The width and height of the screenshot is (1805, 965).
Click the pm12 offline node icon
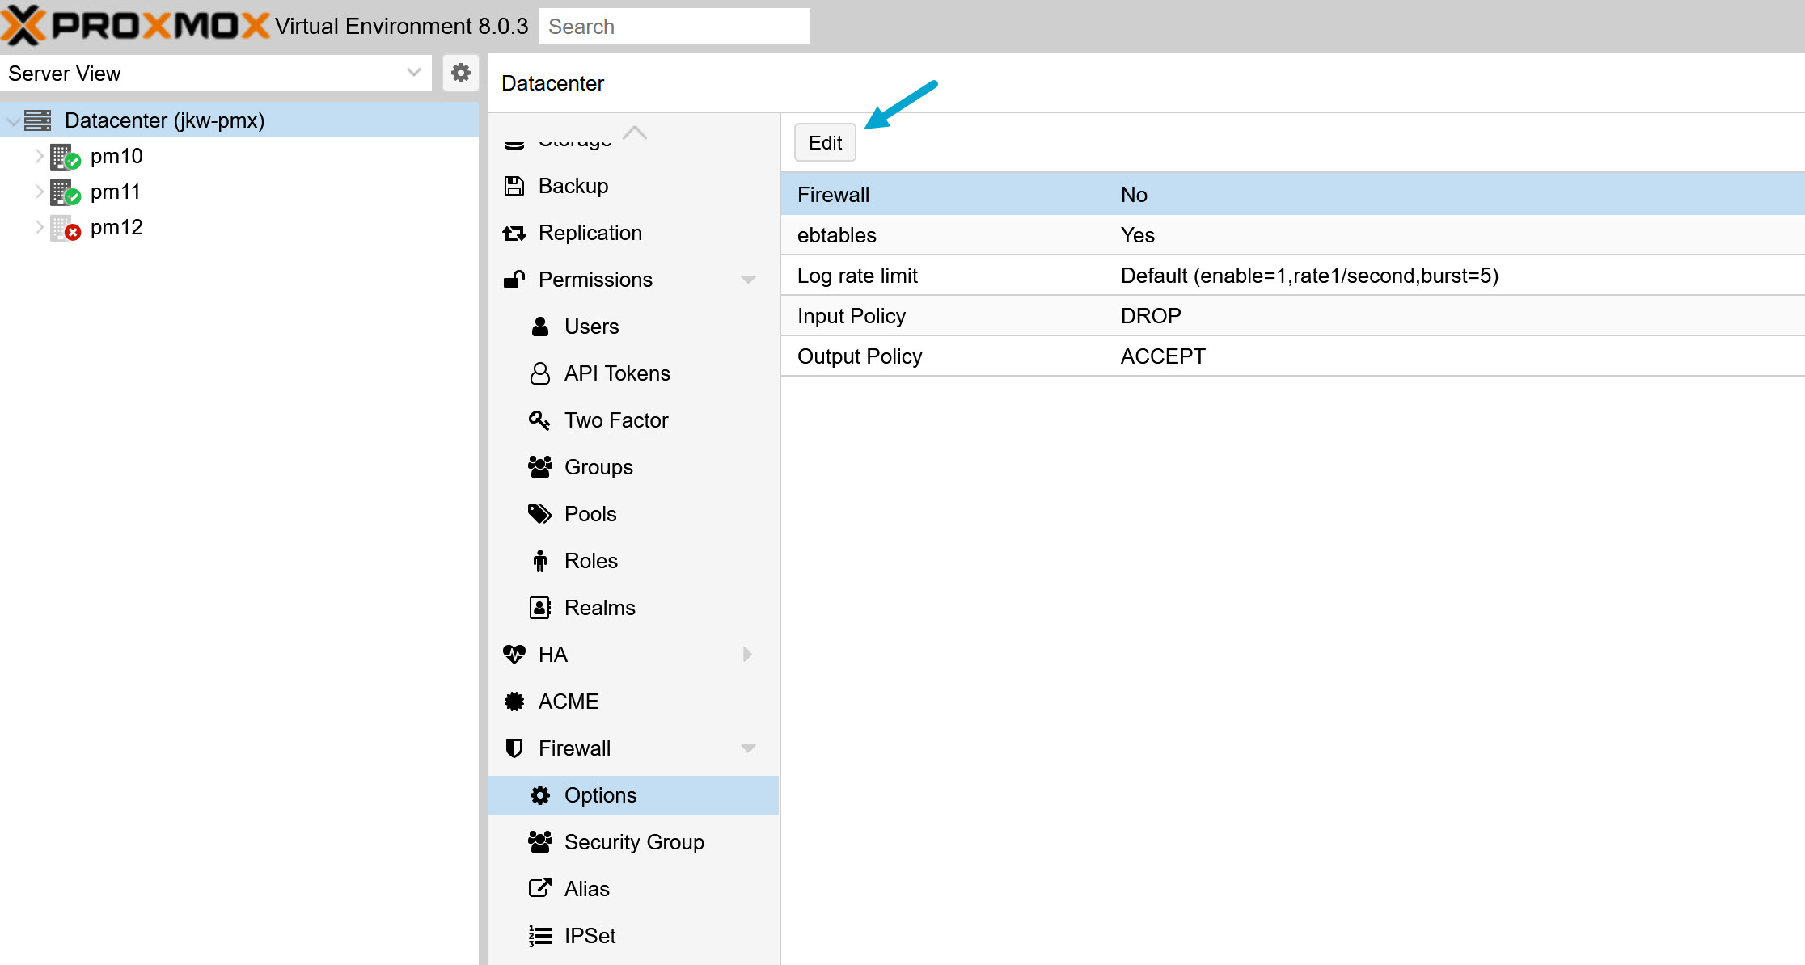(x=65, y=228)
